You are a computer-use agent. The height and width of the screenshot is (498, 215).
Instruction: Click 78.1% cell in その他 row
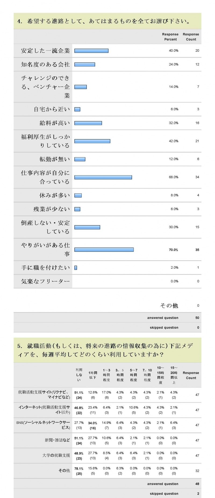point(79,471)
